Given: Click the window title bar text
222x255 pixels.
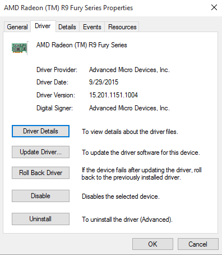Looking at the screenshot, I should tap(68, 8).
